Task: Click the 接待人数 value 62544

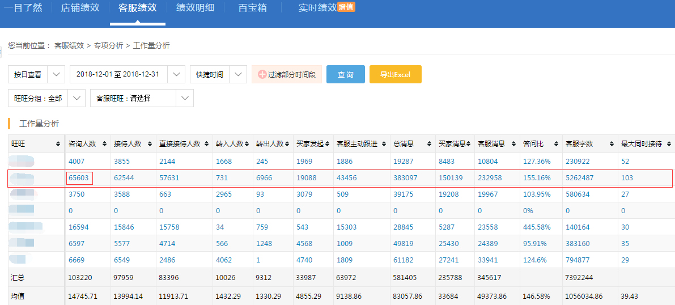Action: coord(123,178)
